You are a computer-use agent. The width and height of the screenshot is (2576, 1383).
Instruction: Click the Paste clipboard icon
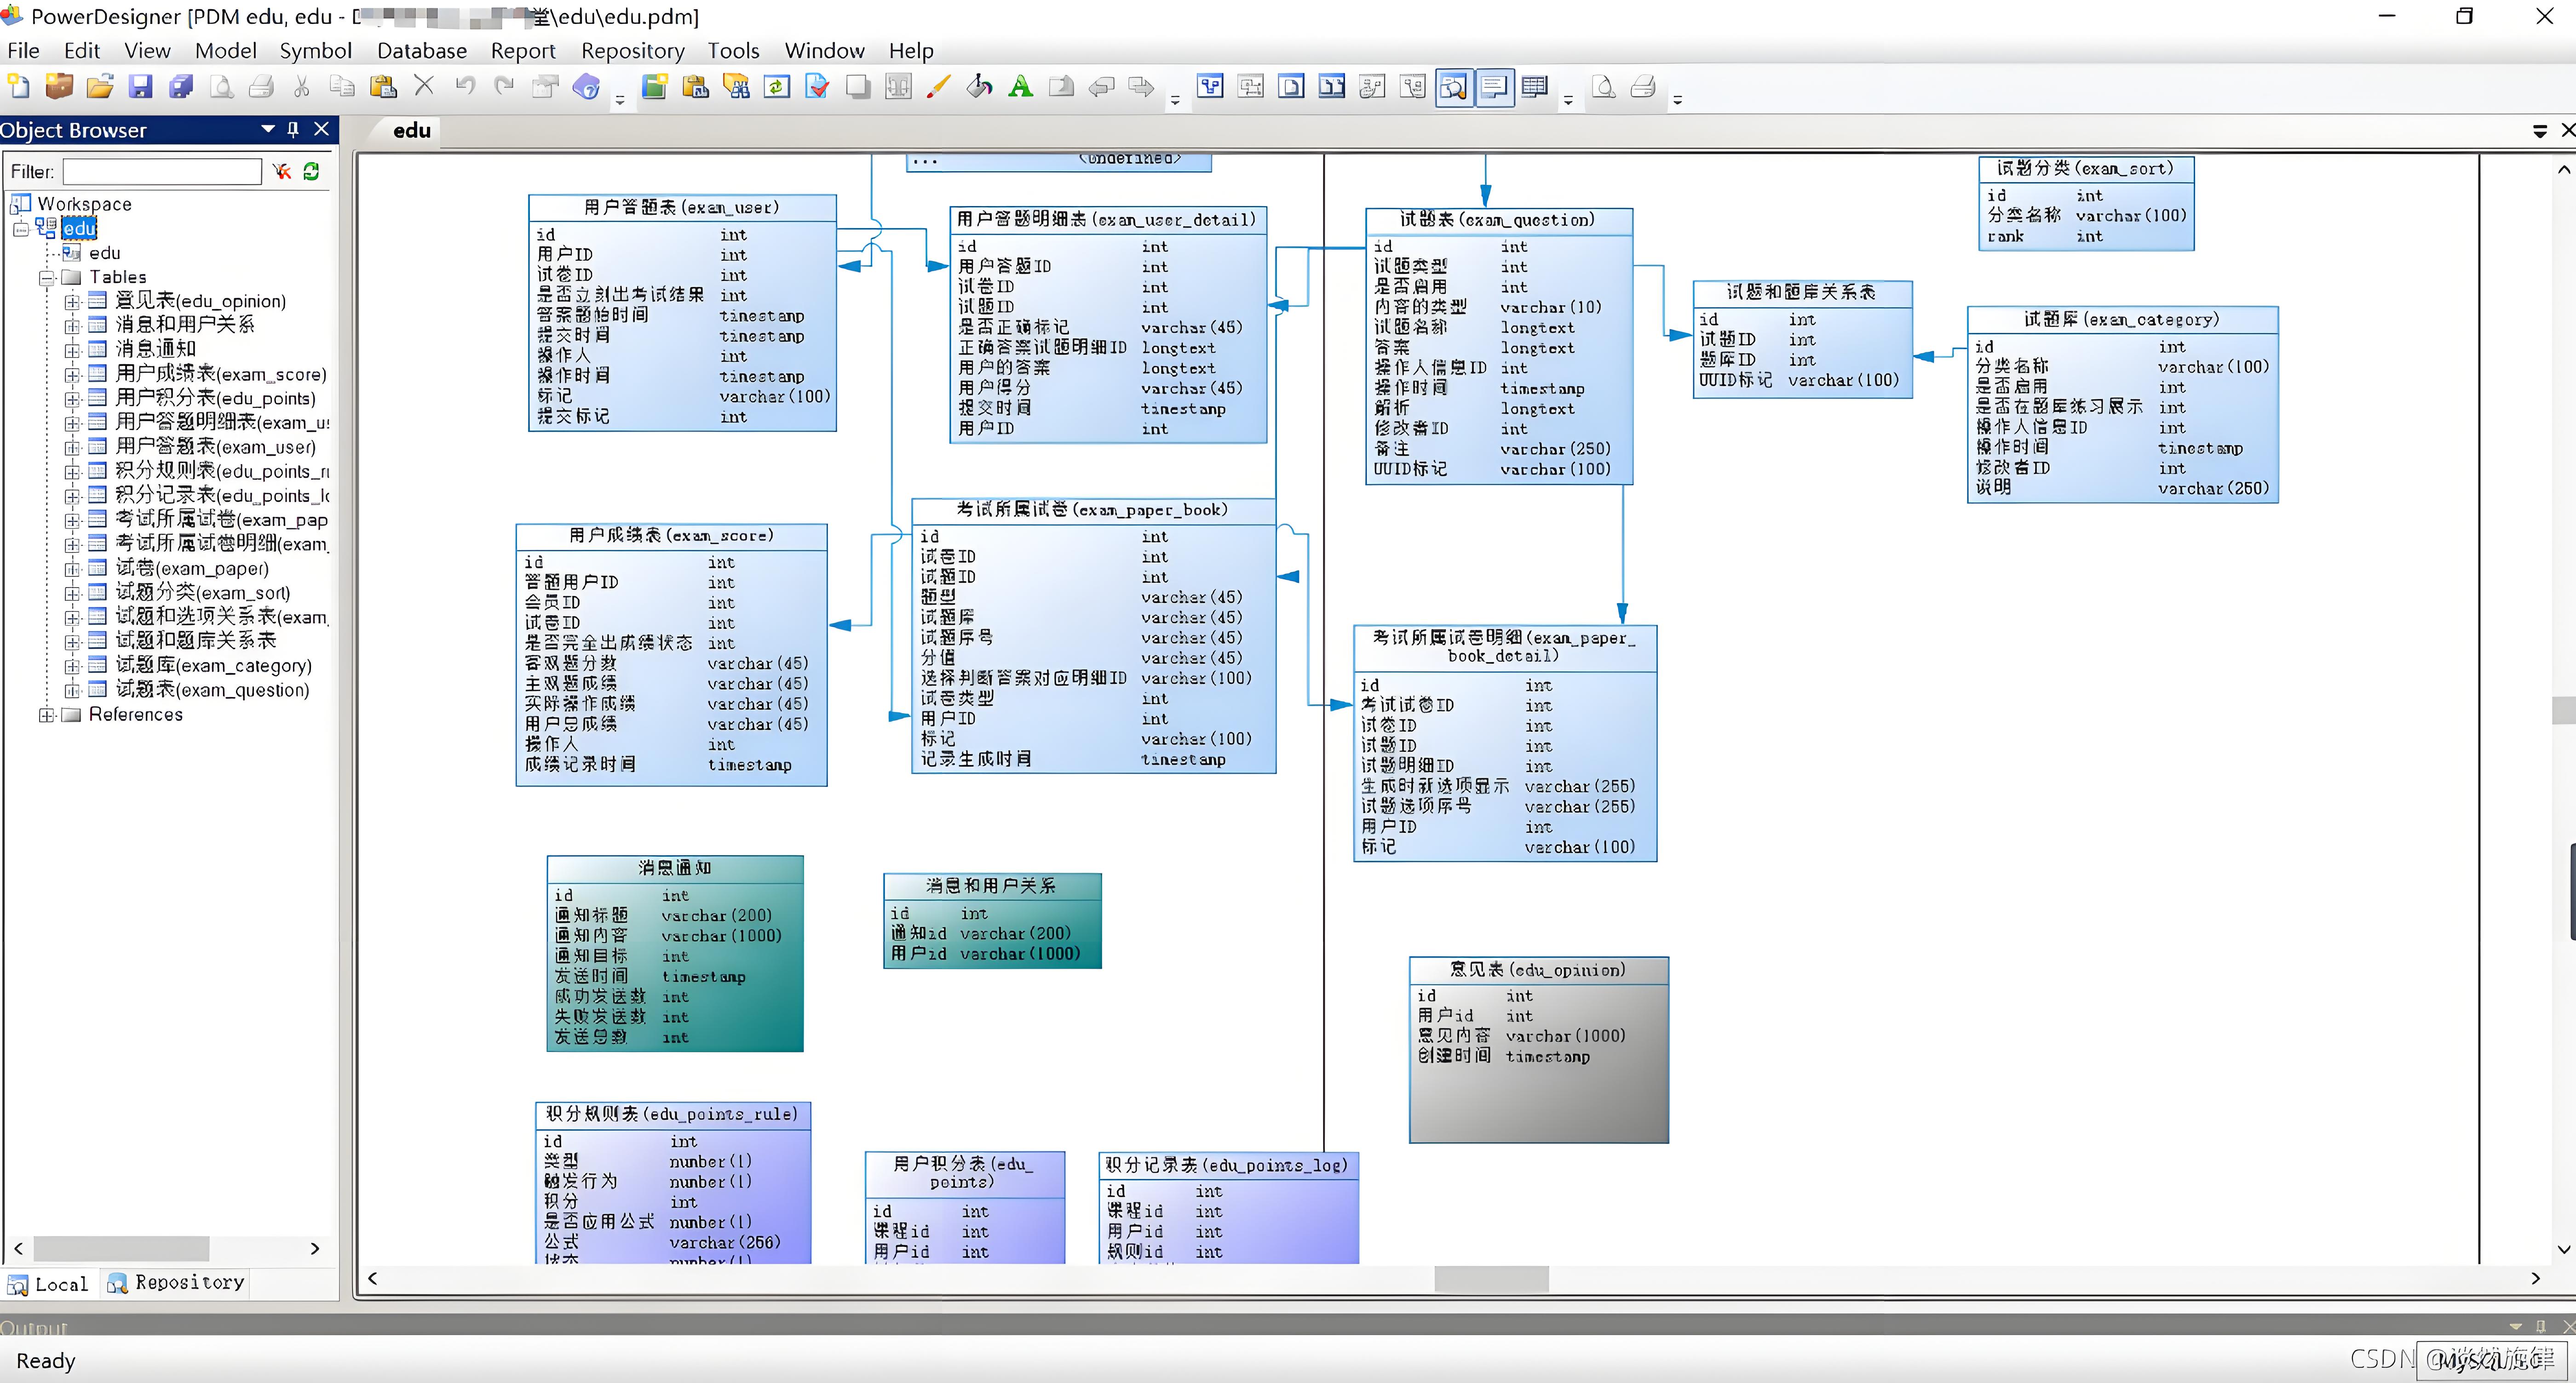click(383, 87)
